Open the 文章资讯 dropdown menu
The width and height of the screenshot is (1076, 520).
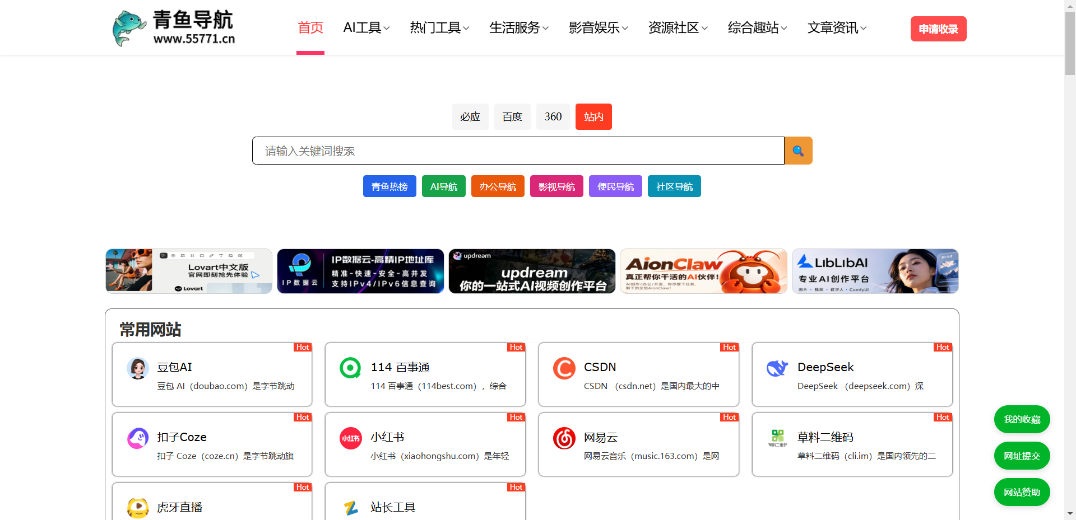[x=837, y=28]
